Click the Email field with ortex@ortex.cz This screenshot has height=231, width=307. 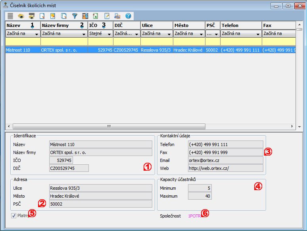pyautogui.click(x=225, y=160)
